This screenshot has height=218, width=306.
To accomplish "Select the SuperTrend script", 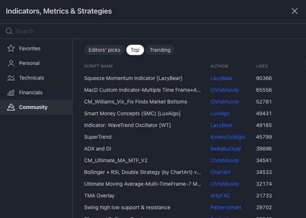I will pos(98,137).
